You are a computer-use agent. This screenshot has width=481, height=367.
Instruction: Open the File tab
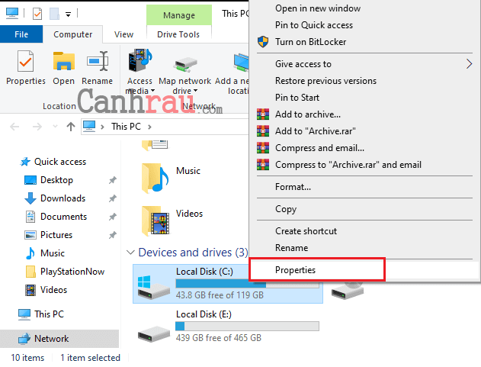pos(21,34)
